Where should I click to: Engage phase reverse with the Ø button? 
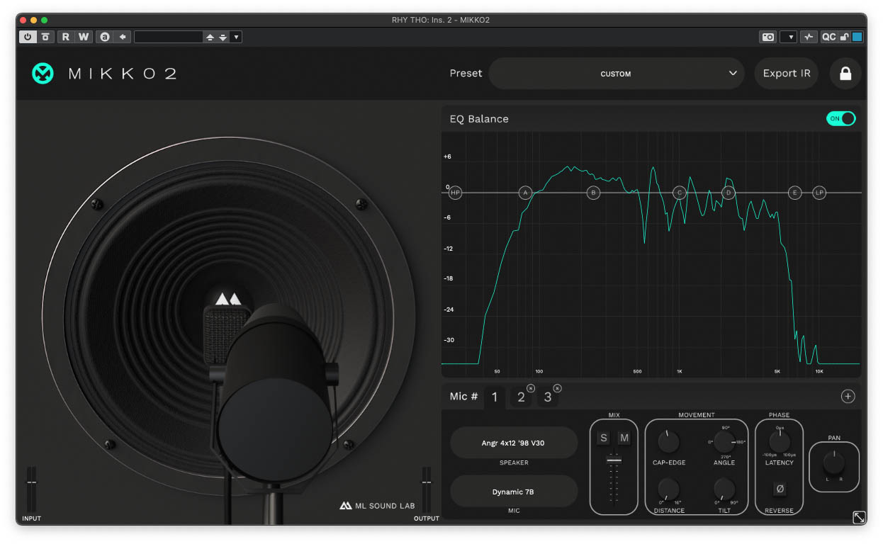pos(779,489)
